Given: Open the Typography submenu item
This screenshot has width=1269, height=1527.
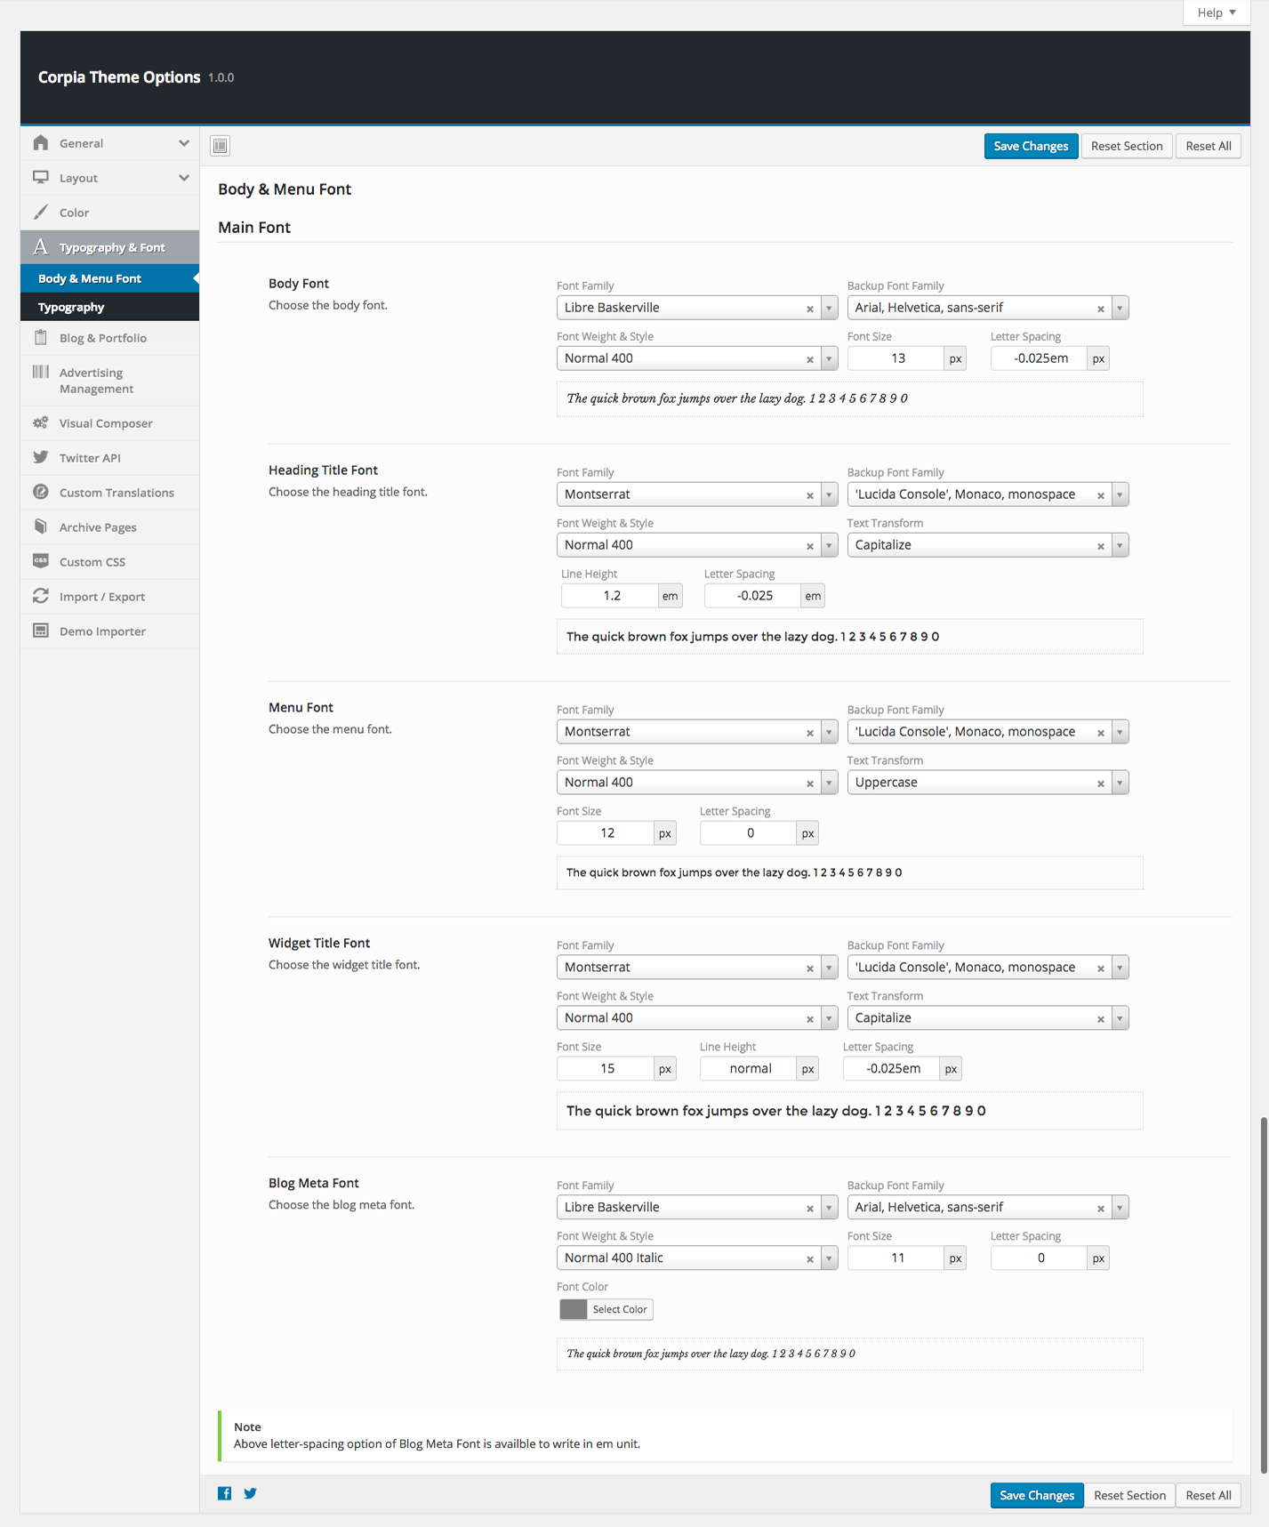Looking at the screenshot, I should point(71,307).
